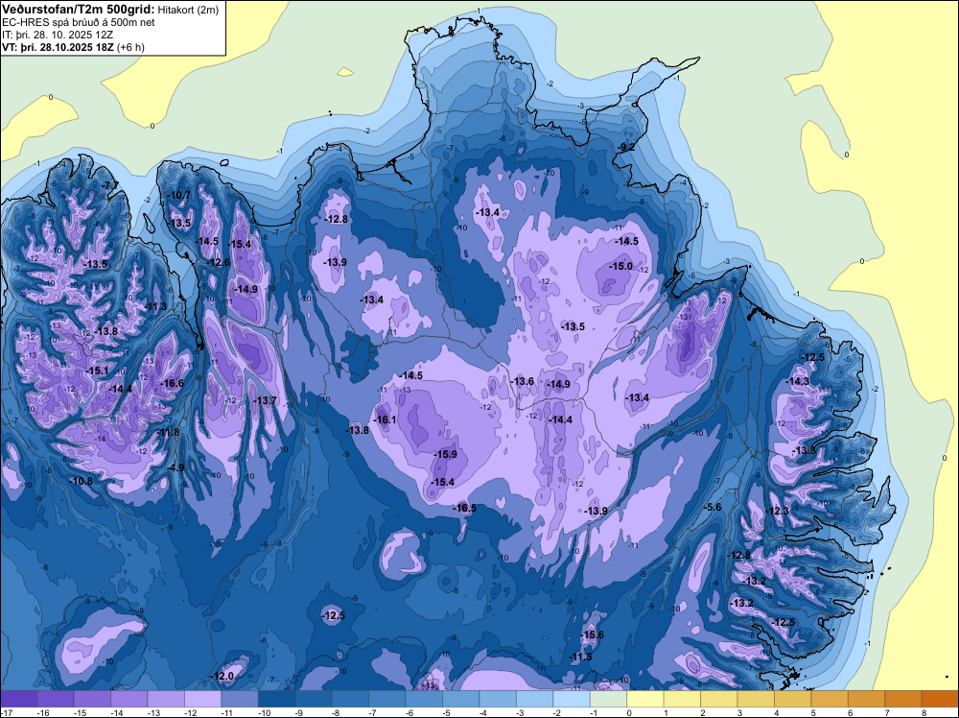Viewport: 959px width, 718px height.
Task: Click the -11.8 temperature label
Action: coord(168,433)
